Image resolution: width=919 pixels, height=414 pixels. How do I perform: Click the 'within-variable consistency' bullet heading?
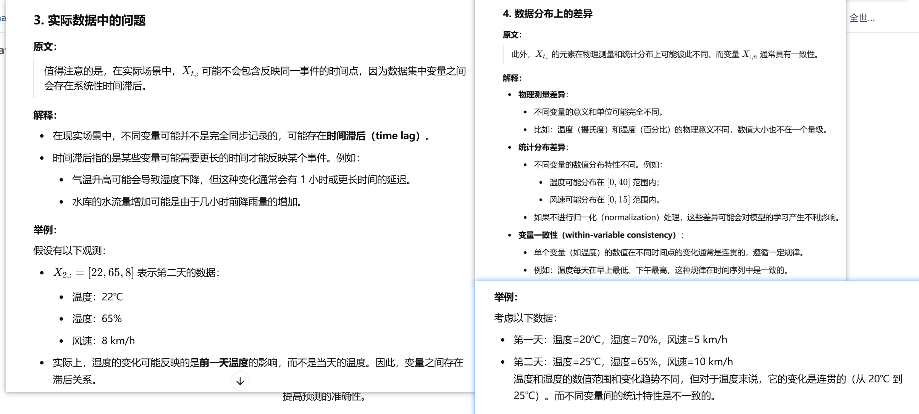[598, 235]
